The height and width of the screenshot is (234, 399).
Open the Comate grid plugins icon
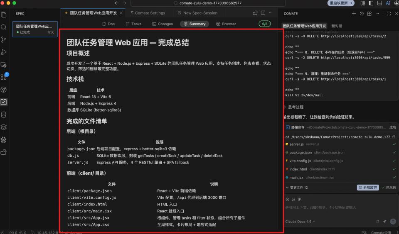pyautogui.click(x=369, y=13)
